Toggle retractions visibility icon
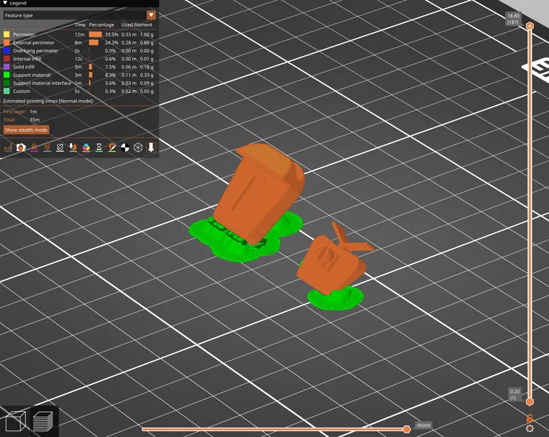This screenshot has width=549, height=437. pyautogui.click(x=34, y=148)
